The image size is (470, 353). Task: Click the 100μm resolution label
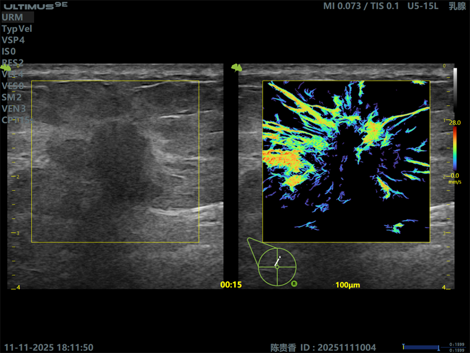tap(348, 285)
